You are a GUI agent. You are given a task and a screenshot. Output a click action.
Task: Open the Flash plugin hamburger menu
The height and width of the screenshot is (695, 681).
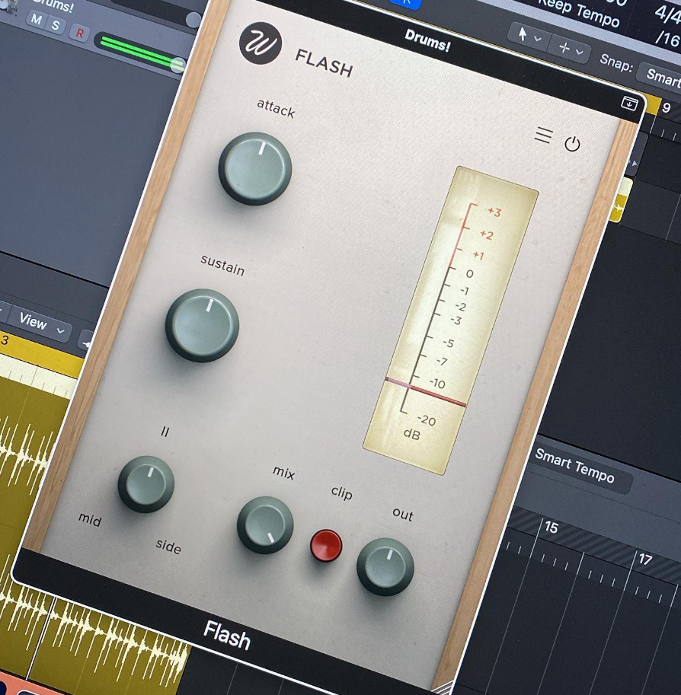pos(543,135)
